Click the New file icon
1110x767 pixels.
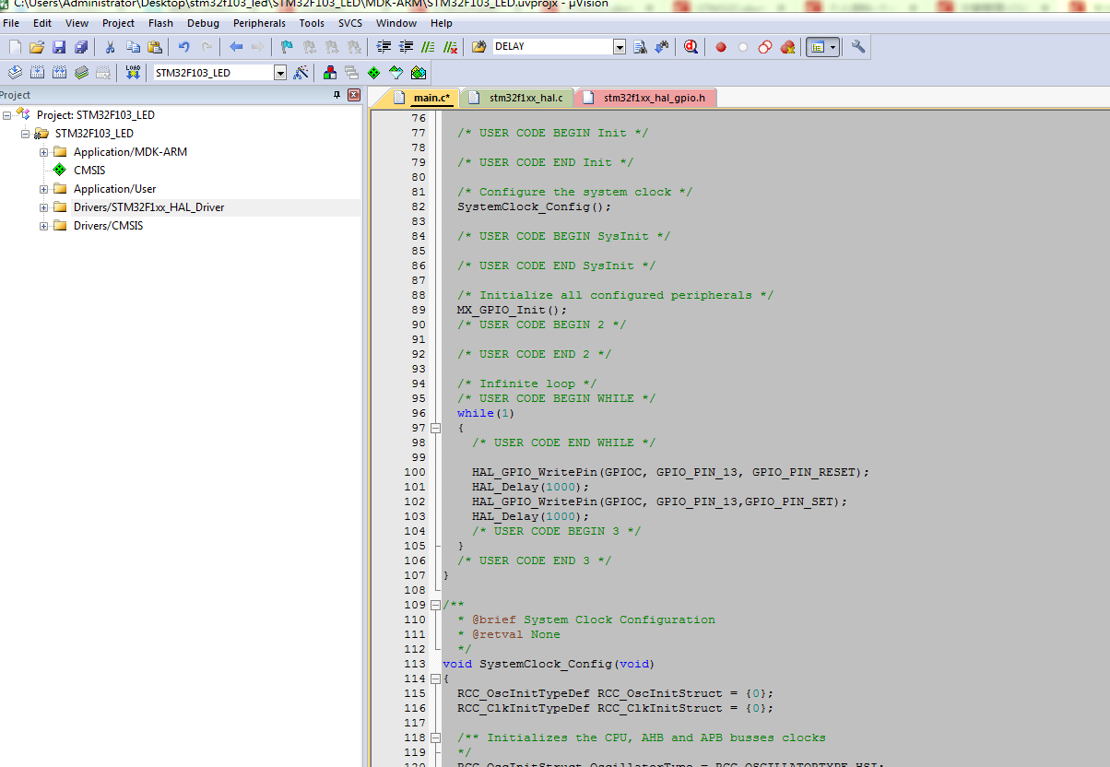coord(14,47)
